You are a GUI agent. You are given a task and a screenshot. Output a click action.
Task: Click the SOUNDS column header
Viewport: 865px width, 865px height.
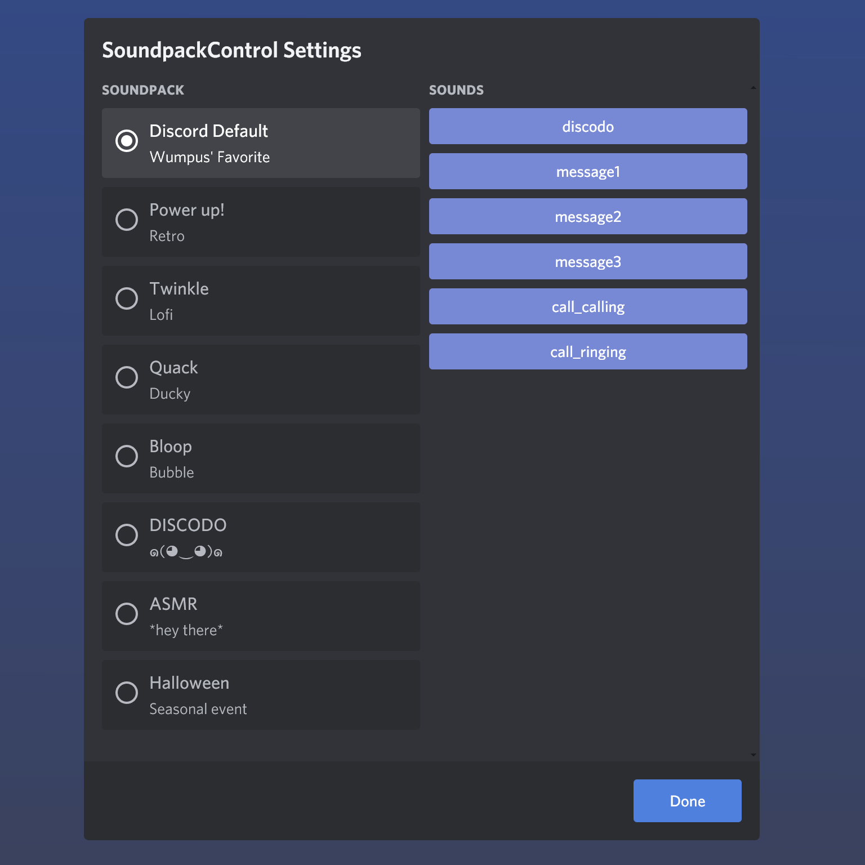pos(456,90)
